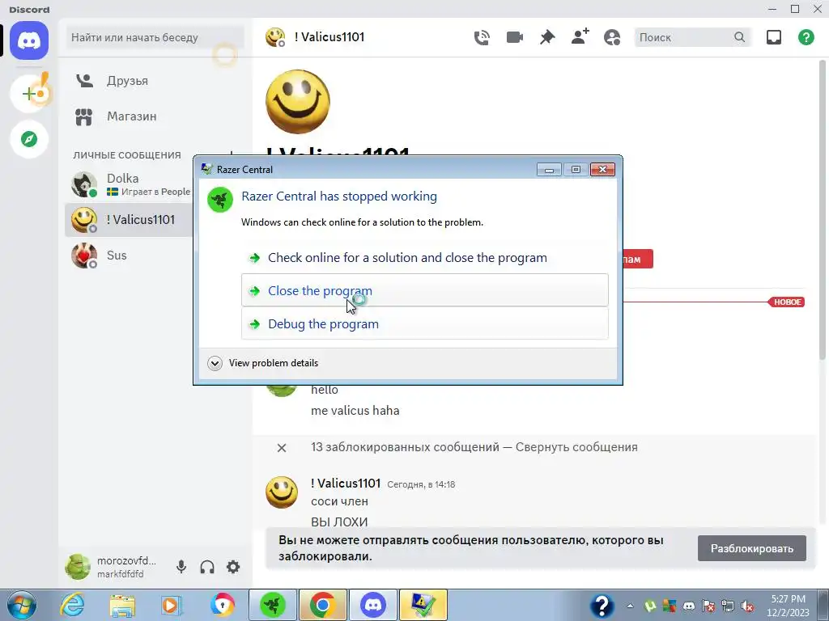Open the Friends list

click(128, 81)
